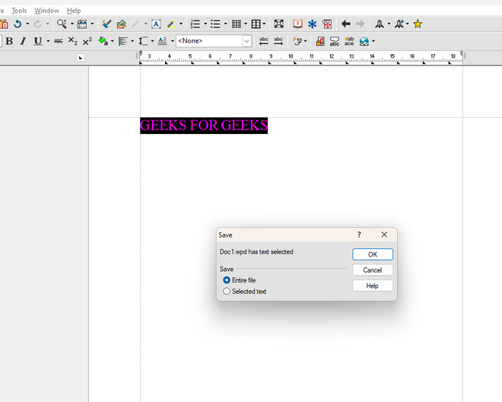Click the font color paint bucket icon
502x402 pixels.
tap(103, 41)
